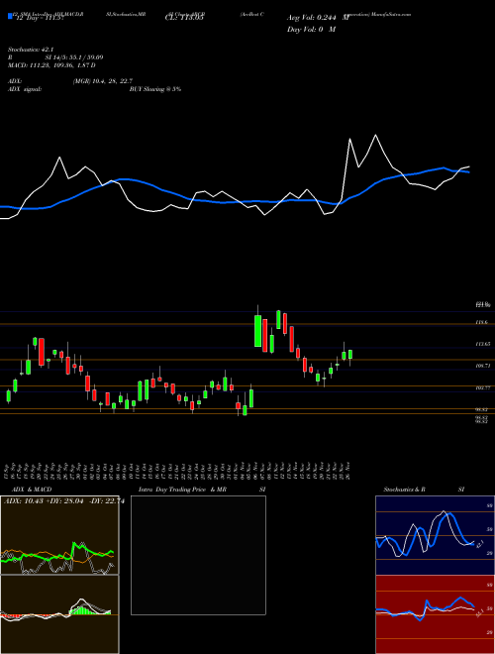This screenshot has width=495, height=654.
Task: Click the 'Day Vol: 0 M' text
Action: 311,29
